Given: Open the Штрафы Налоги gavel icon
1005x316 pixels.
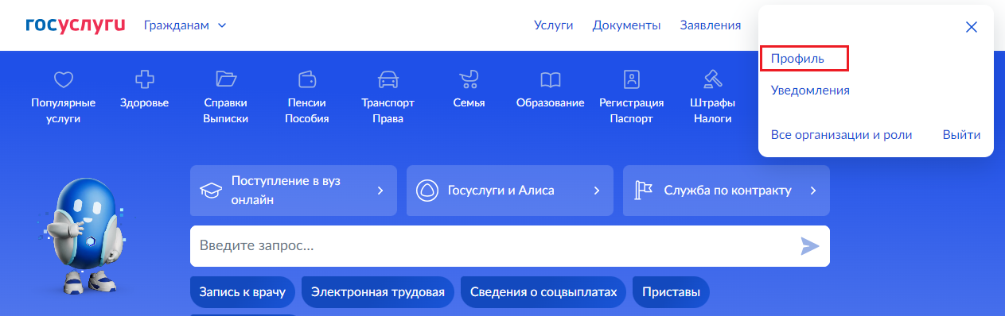Looking at the screenshot, I should (712, 79).
